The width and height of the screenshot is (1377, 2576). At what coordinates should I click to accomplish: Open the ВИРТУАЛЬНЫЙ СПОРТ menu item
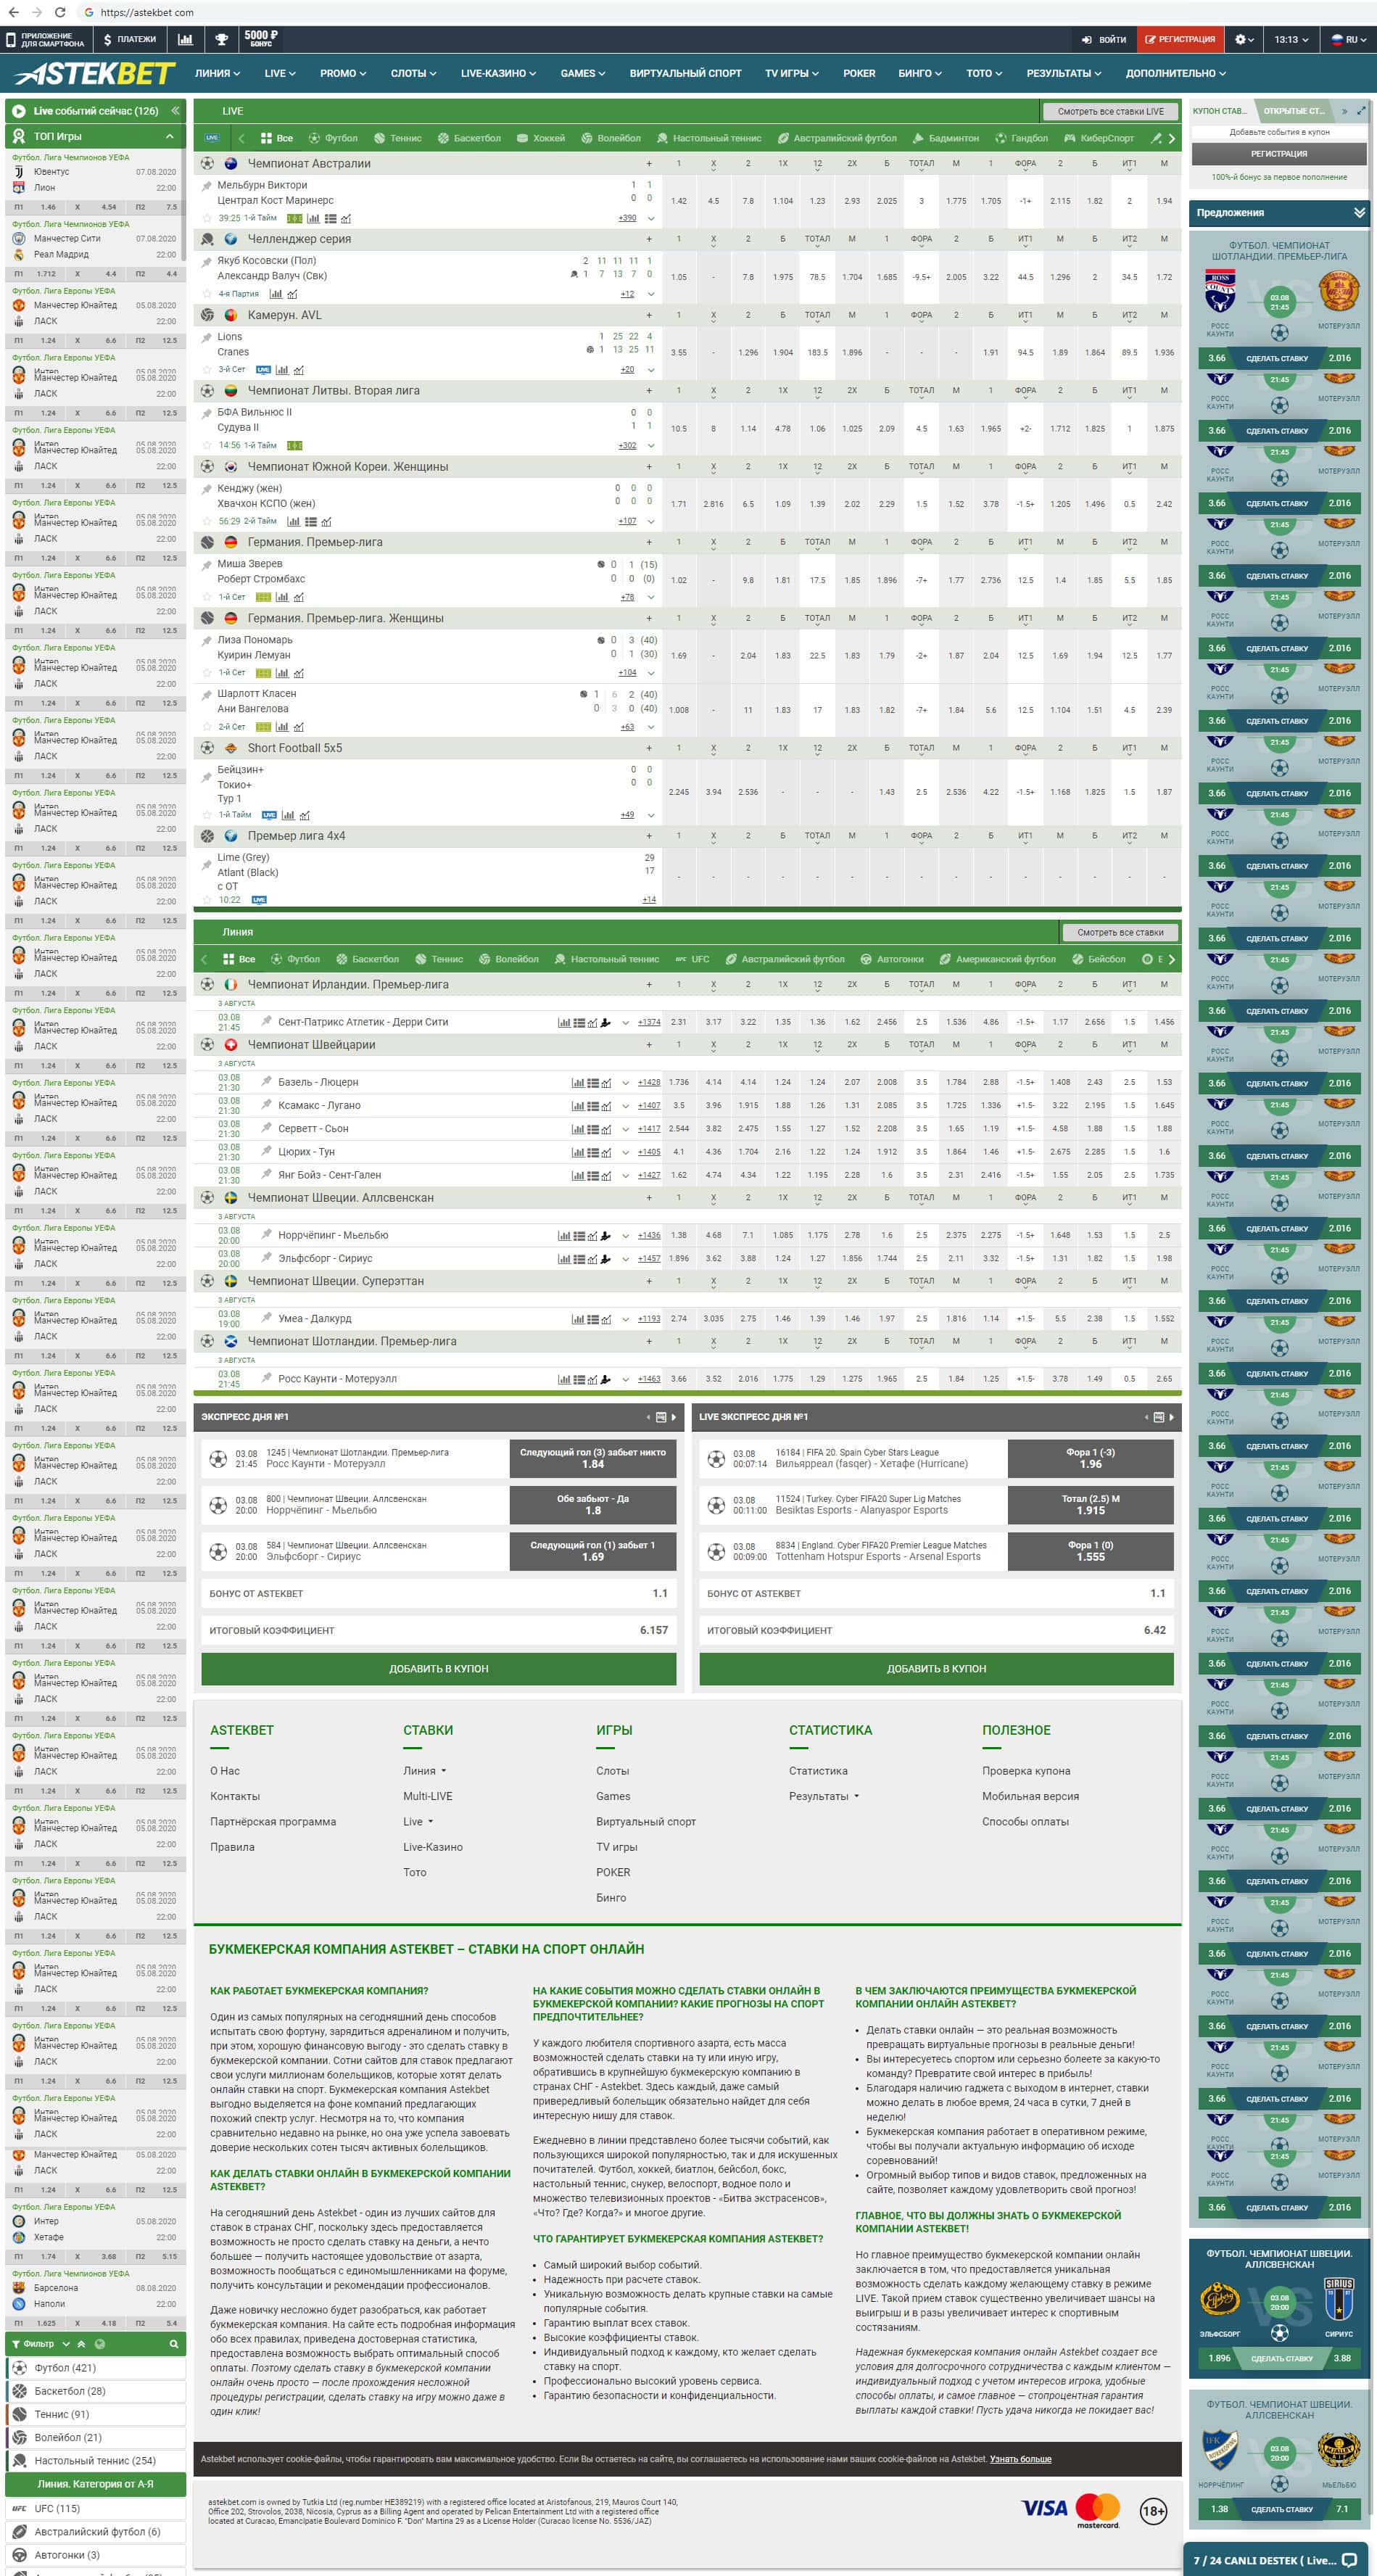685,73
